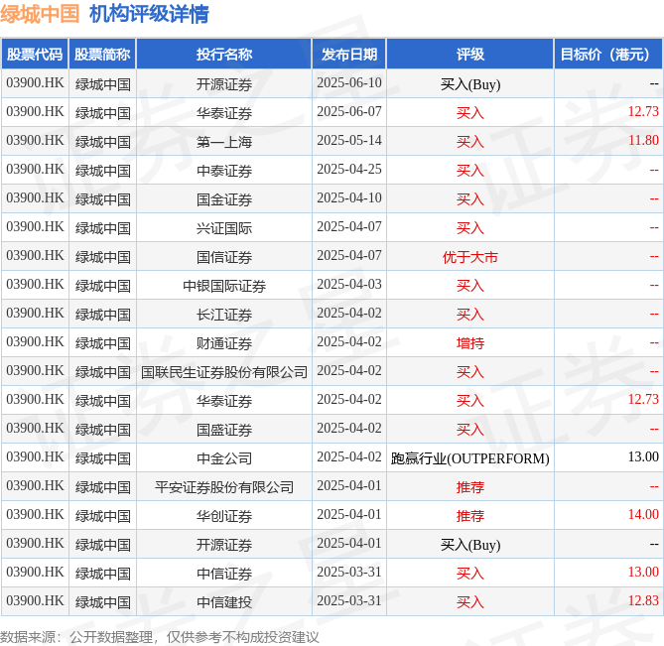This screenshot has height=646, width=664.
Task: Click 03900.HK code in 开源证券 2025-06-10 row
Action: coord(35,83)
